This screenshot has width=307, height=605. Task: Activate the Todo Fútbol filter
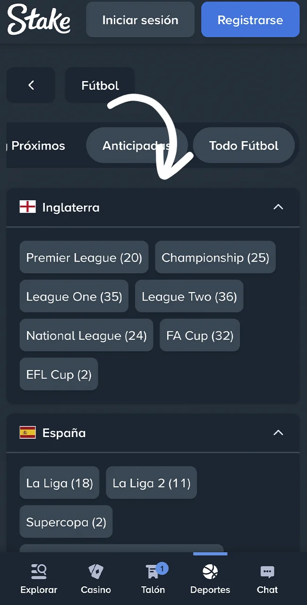pyautogui.click(x=244, y=146)
